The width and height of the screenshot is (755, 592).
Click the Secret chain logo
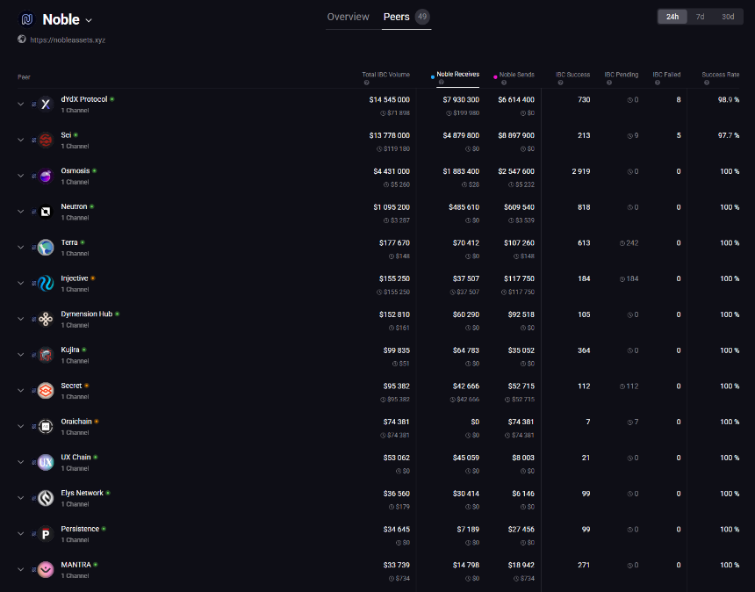point(46,391)
